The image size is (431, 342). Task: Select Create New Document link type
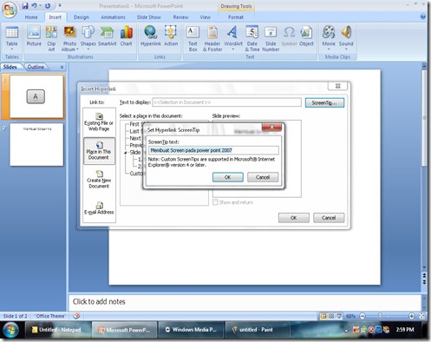tap(99, 180)
